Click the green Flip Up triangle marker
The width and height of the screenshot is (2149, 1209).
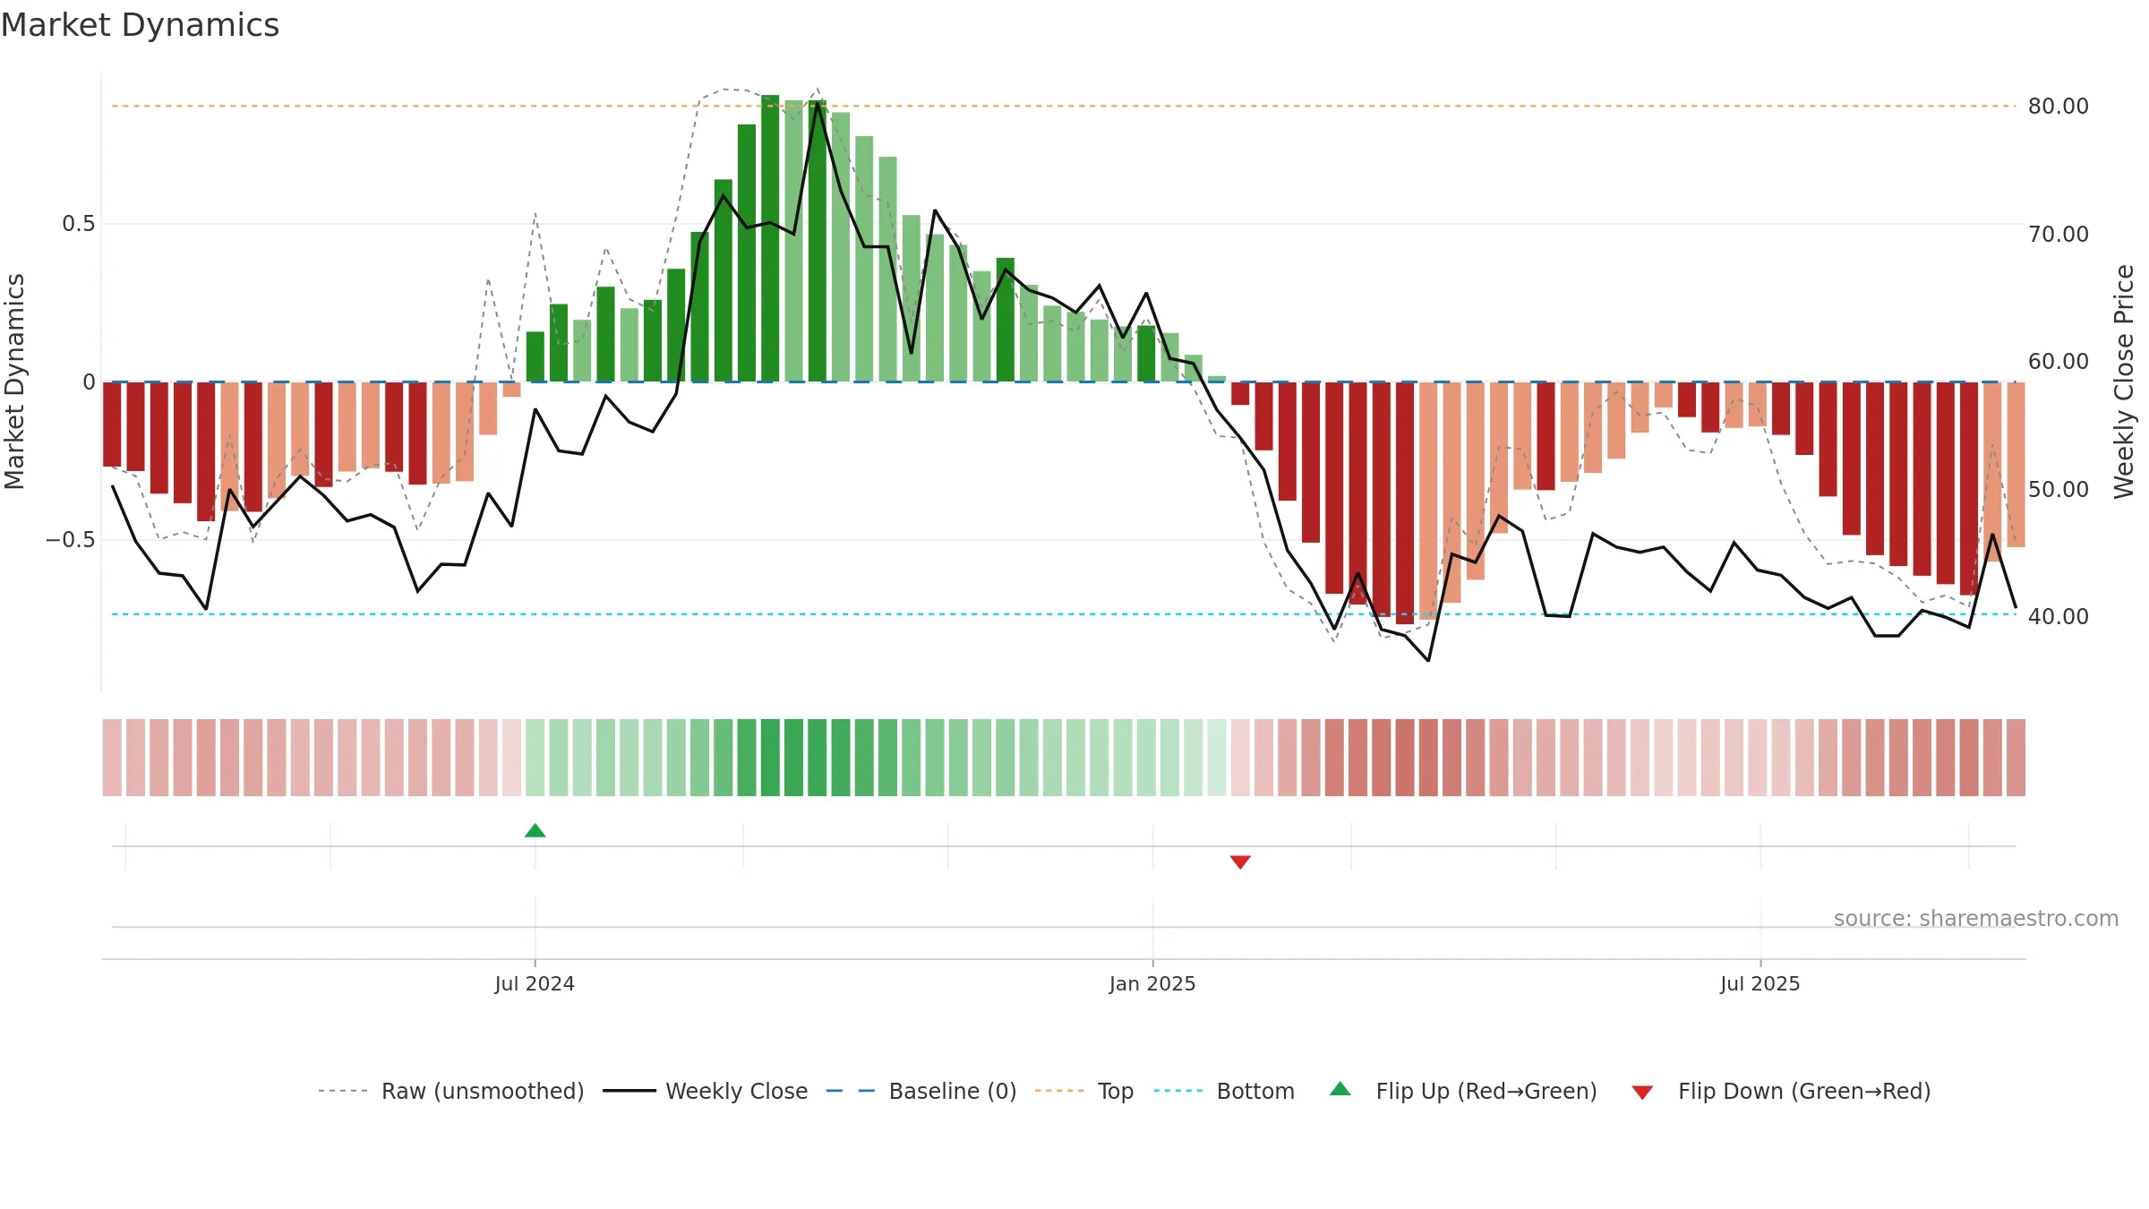pos(535,830)
